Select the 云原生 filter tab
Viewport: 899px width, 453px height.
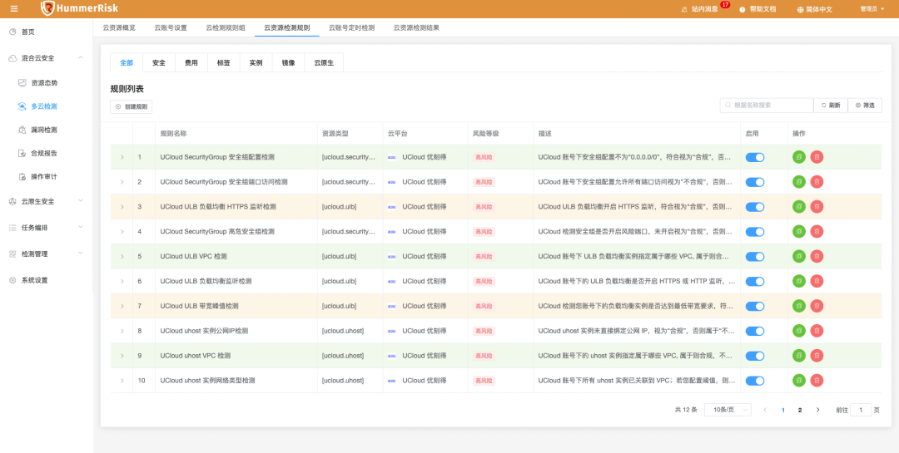(x=323, y=63)
